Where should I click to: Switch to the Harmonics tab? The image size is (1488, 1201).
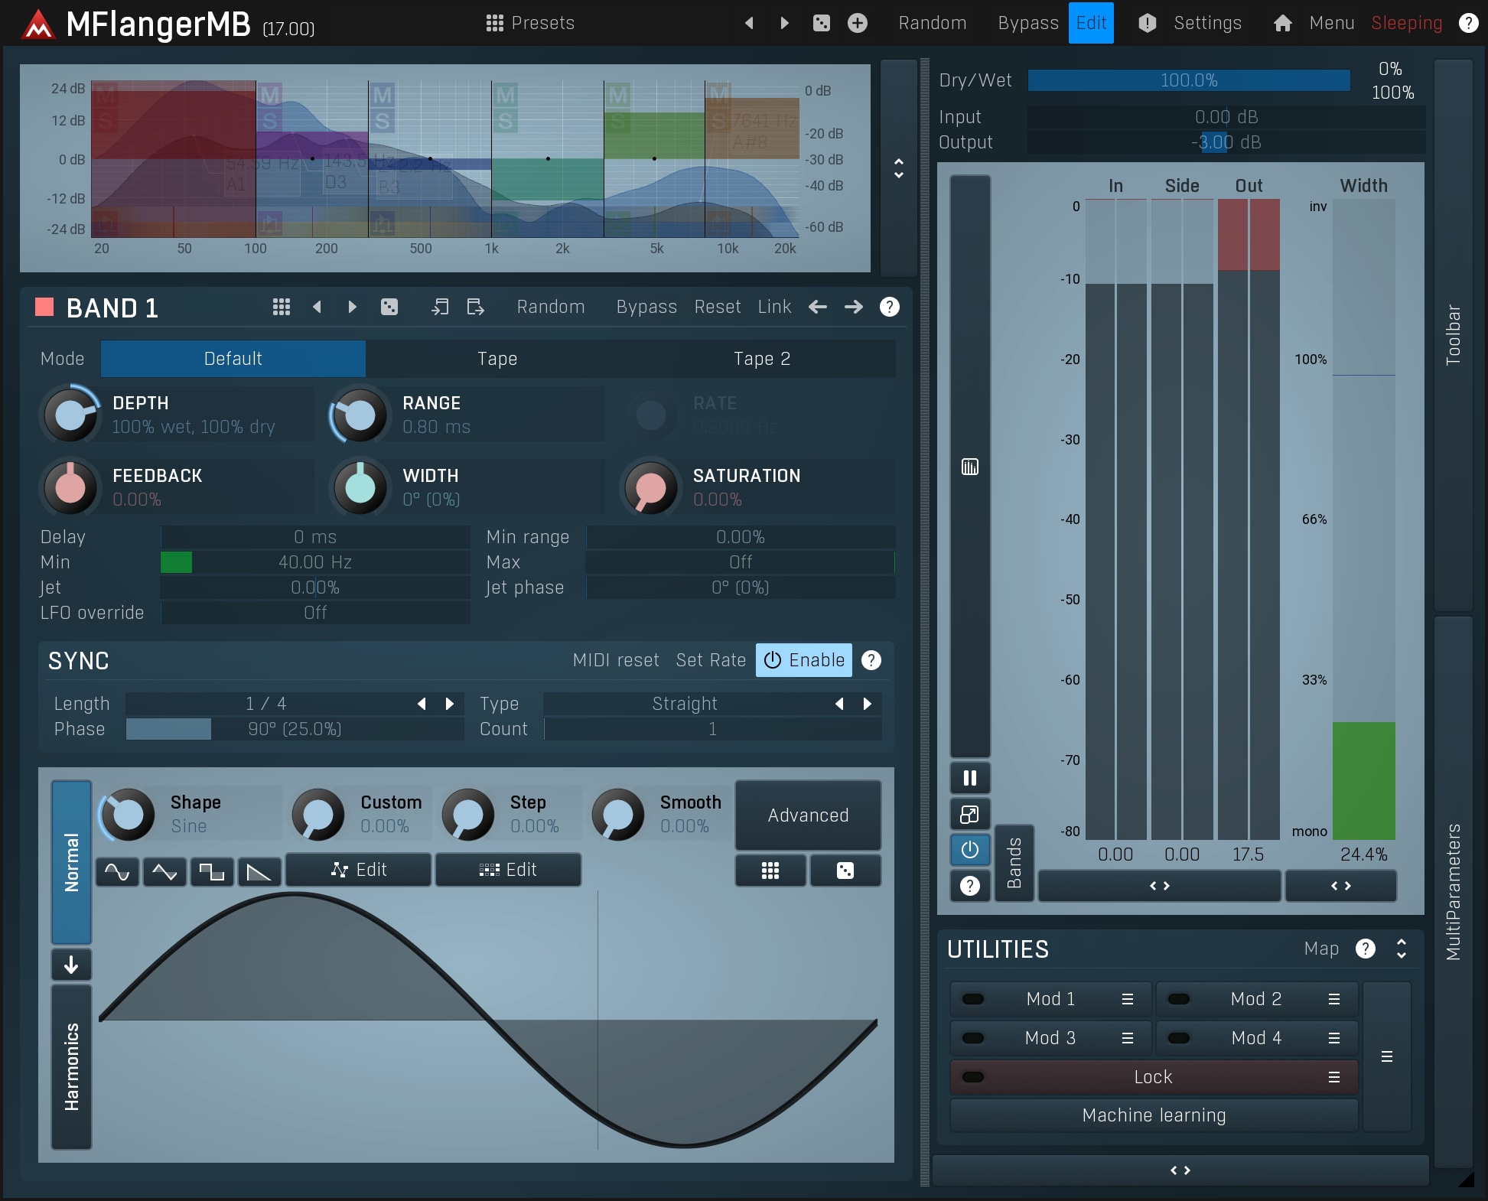tap(71, 1066)
